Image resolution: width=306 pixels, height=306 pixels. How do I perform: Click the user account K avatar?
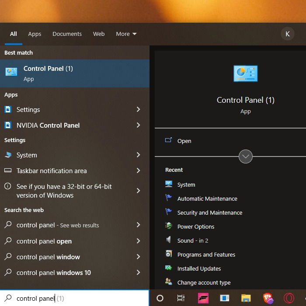(x=288, y=34)
